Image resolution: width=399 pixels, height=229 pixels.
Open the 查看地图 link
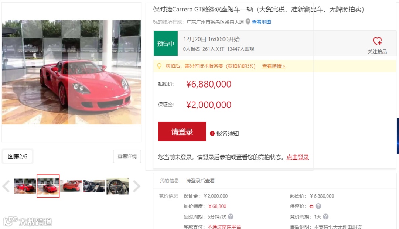click(261, 22)
